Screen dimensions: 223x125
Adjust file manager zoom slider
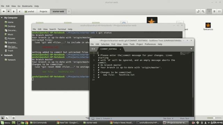coord(214,118)
